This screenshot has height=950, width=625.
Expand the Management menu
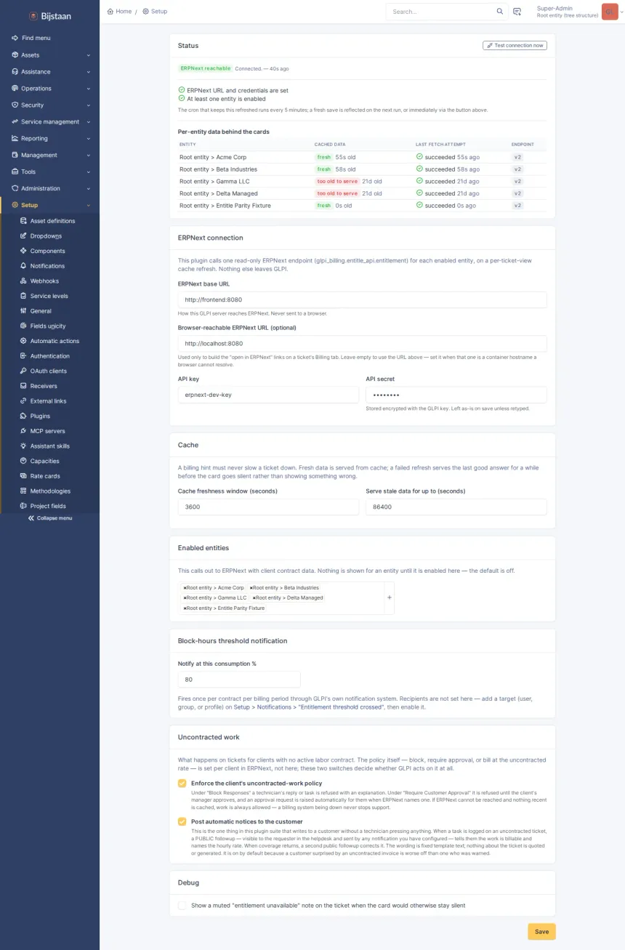[x=49, y=155]
